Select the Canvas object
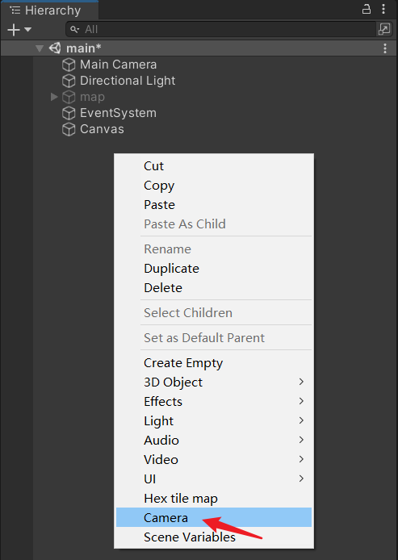Screen dimensions: 398x560 coord(102,129)
